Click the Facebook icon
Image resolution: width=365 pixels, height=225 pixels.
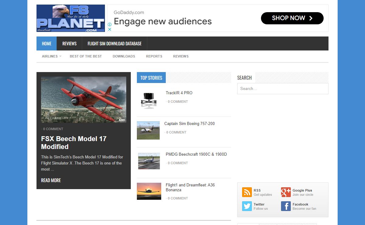point(286,206)
